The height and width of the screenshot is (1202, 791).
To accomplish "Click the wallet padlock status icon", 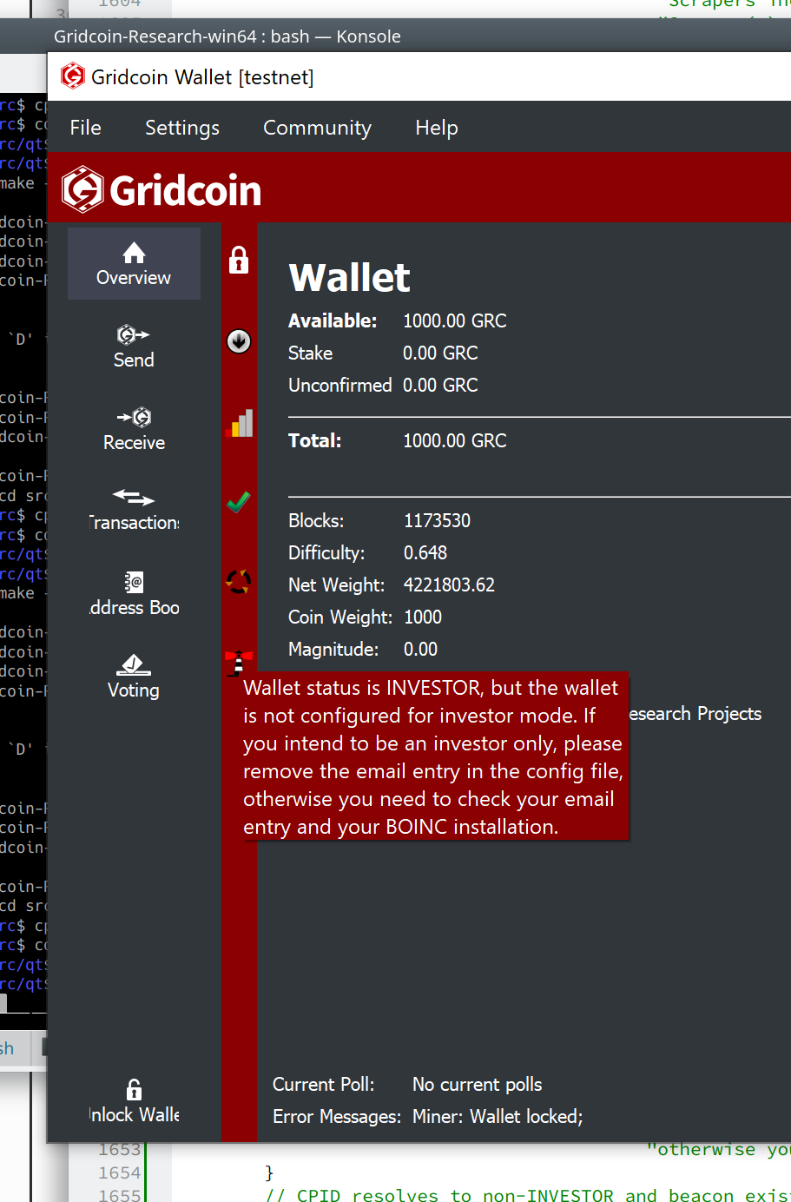I will [x=239, y=260].
